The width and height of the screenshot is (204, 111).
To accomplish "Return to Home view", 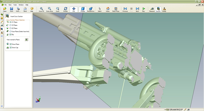I will 108,10.
